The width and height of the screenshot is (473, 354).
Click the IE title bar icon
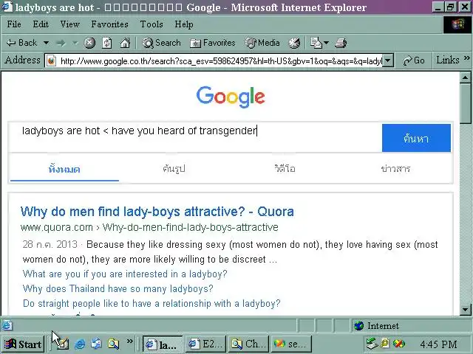[7, 7]
